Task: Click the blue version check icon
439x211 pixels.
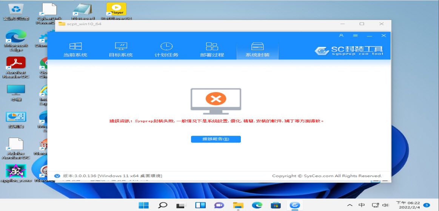Action: [57, 176]
